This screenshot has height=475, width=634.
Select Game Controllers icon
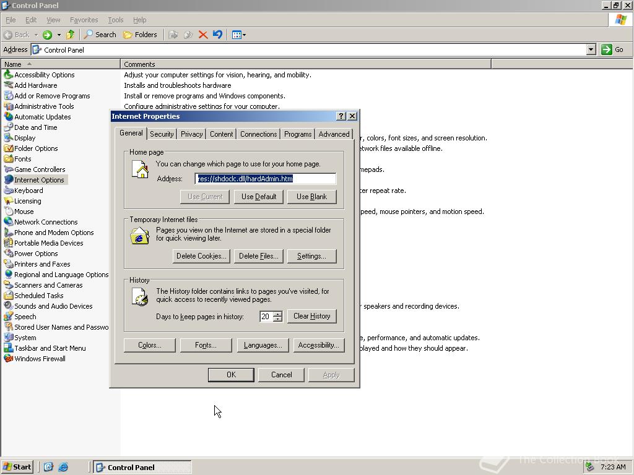[x=8, y=169]
